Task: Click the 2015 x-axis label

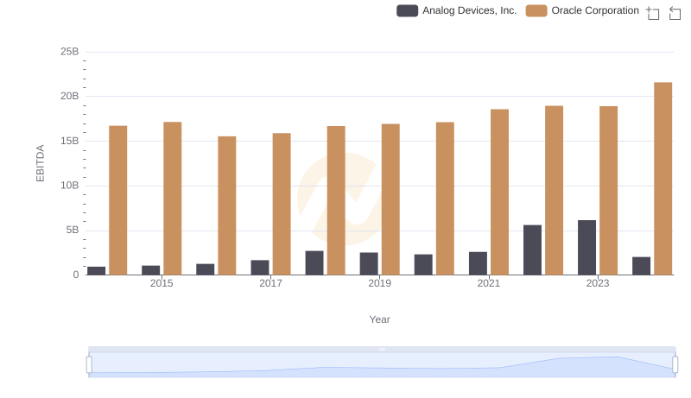Action: [x=162, y=283]
